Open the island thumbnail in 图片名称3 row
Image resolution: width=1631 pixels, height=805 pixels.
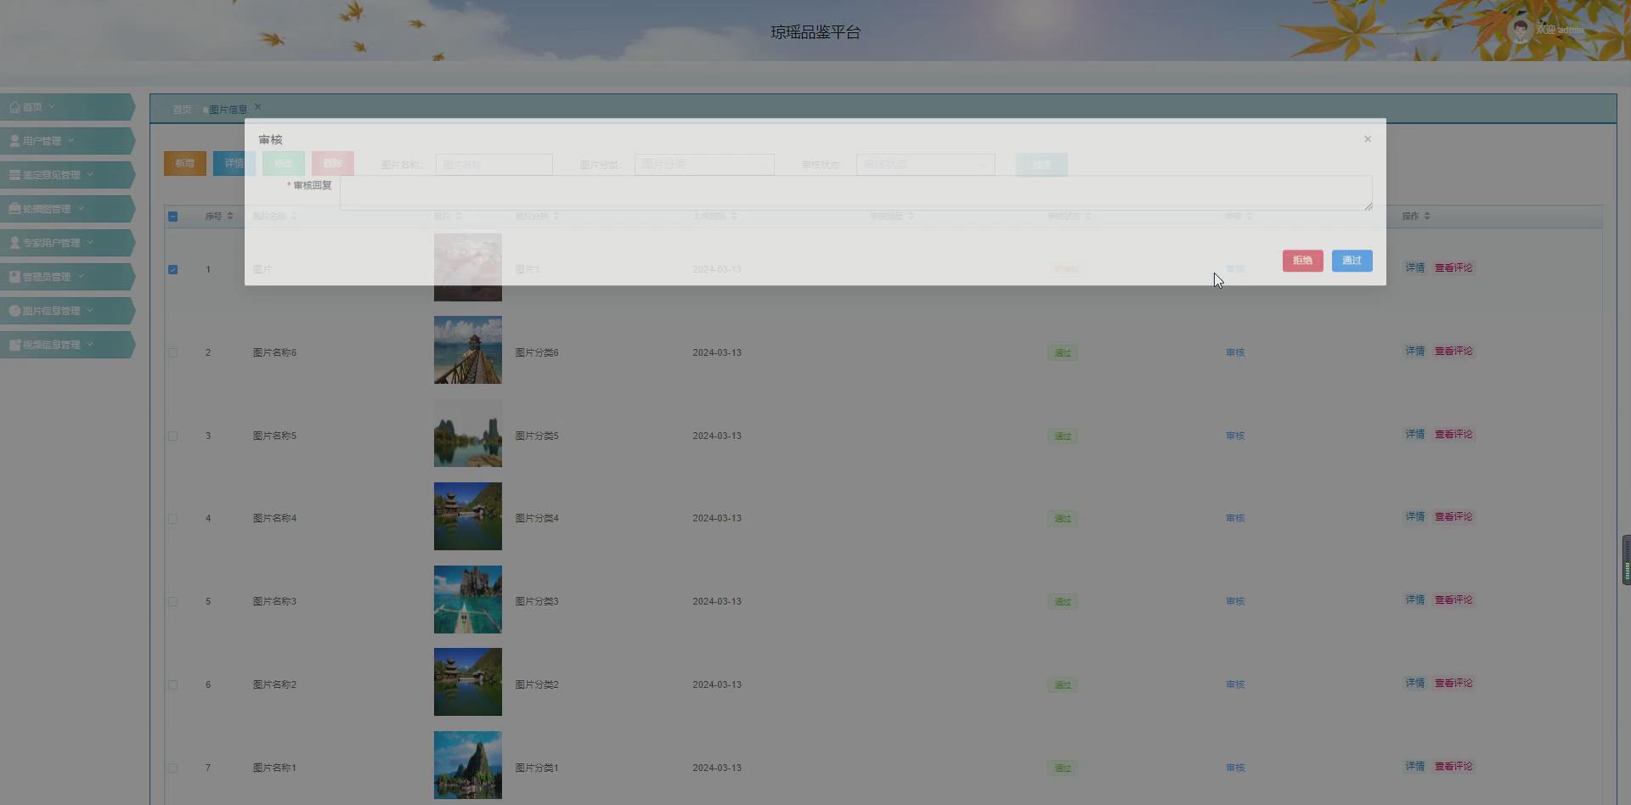click(468, 600)
